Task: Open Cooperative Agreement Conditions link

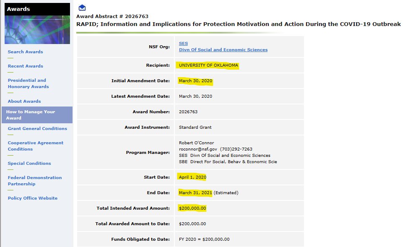Action: point(35,146)
